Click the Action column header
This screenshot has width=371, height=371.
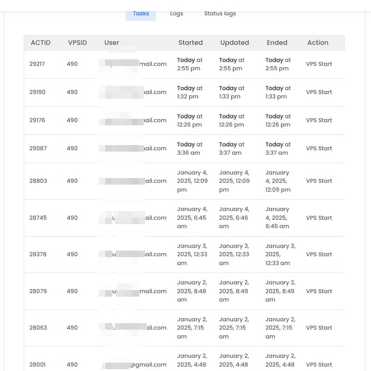pyautogui.click(x=318, y=43)
